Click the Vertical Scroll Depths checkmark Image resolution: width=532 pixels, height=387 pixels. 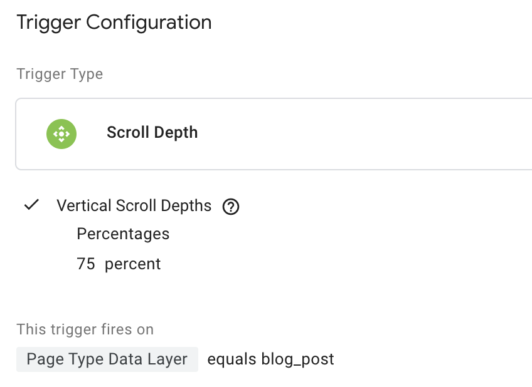pos(31,205)
